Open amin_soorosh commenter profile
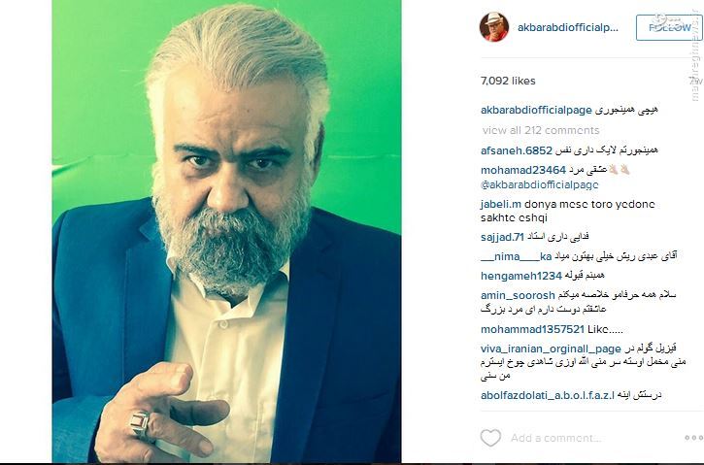This screenshot has width=704, height=465. 518,295
